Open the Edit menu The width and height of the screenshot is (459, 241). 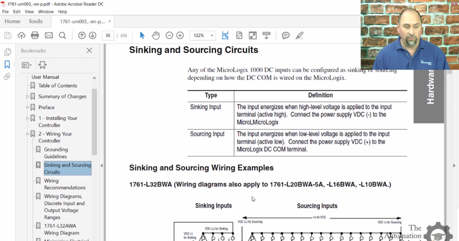pos(17,11)
